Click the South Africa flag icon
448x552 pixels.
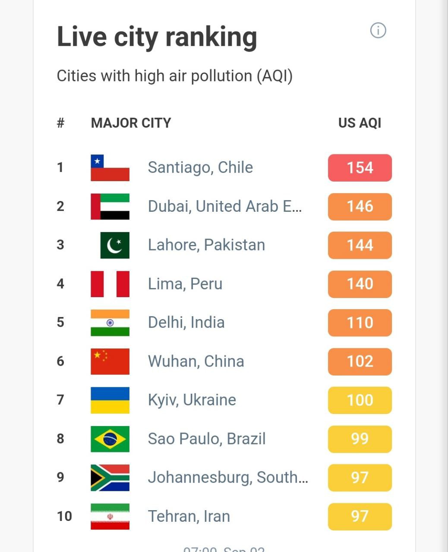click(110, 478)
